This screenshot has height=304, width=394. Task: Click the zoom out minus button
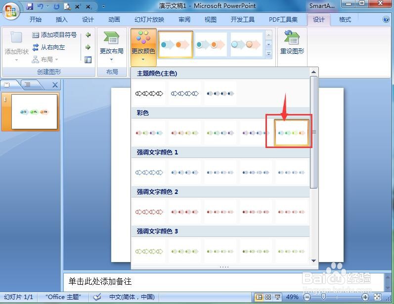[x=307, y=297]
